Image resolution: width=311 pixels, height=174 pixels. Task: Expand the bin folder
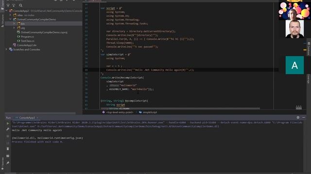click(14, 24)
